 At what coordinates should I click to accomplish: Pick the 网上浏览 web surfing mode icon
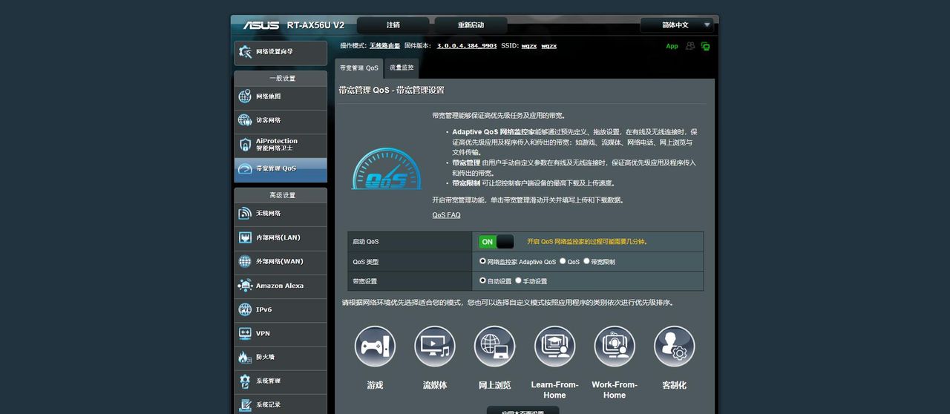[494, 346]
